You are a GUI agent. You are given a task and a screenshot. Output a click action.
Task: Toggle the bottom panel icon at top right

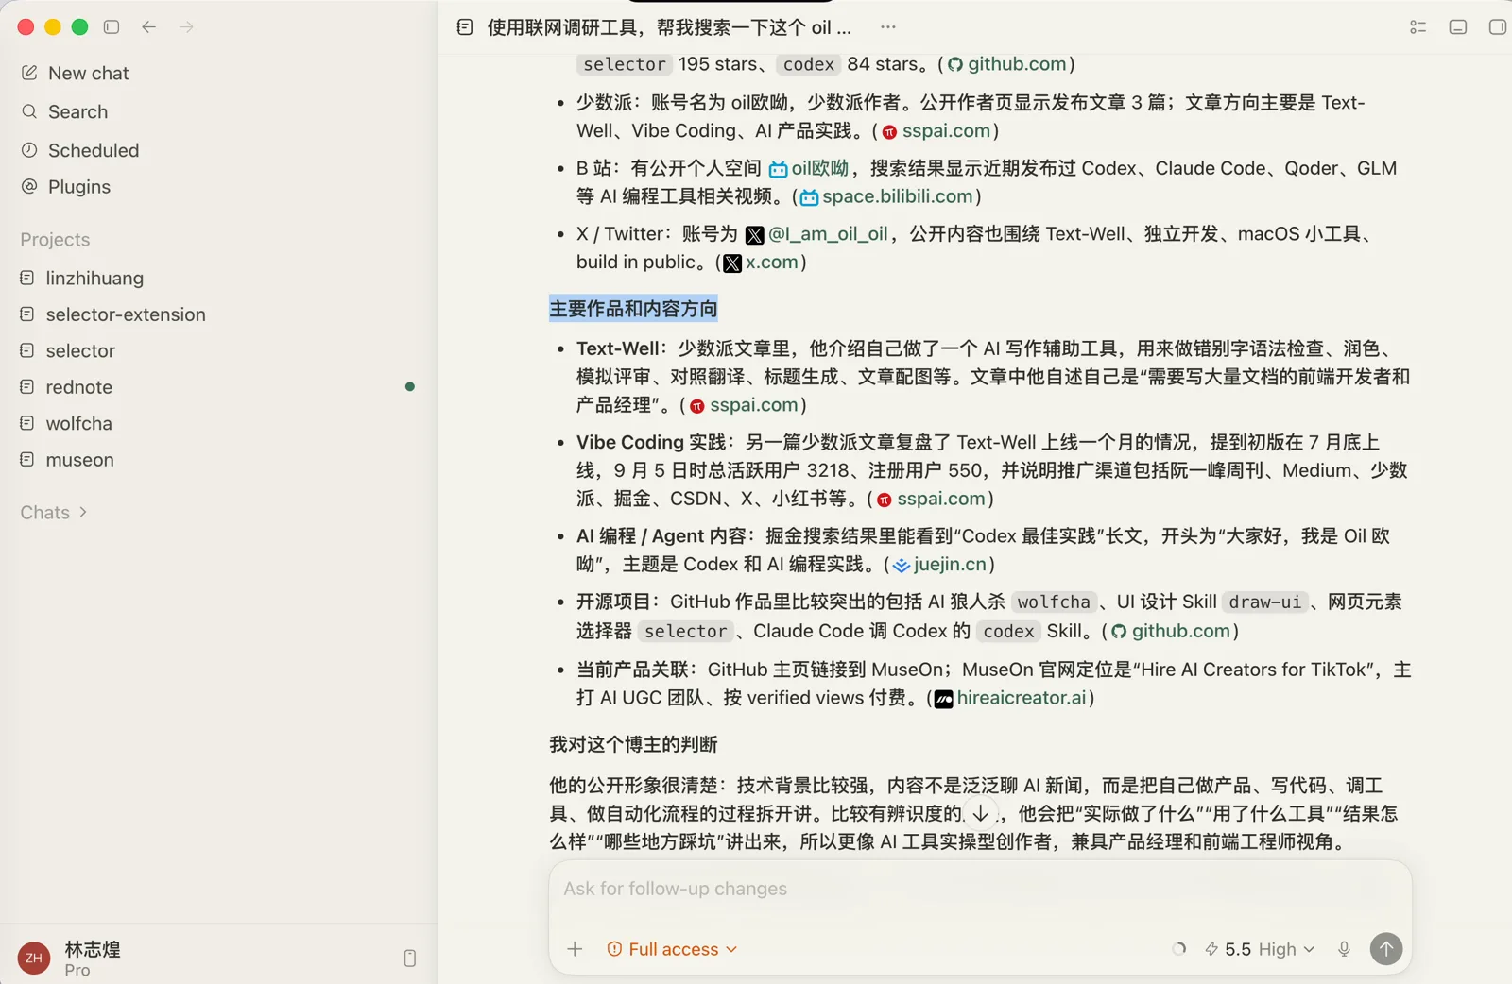pyautogui.click(x=1458, y=27)
